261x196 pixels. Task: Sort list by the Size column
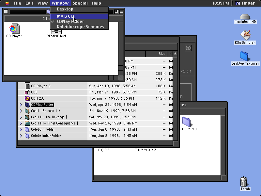(156, 54)
